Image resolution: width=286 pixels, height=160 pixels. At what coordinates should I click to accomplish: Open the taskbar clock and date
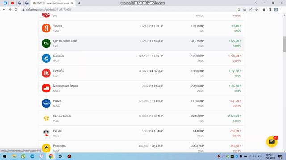(x=270, y=156)
